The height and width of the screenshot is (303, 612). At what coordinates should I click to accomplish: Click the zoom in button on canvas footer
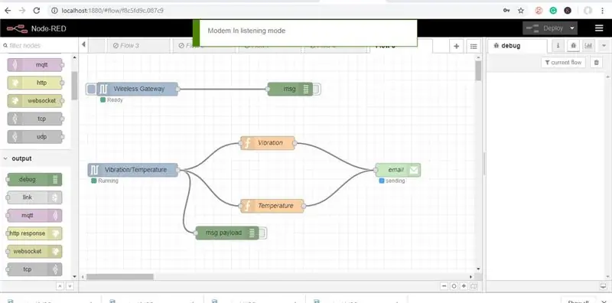point(464,286)
